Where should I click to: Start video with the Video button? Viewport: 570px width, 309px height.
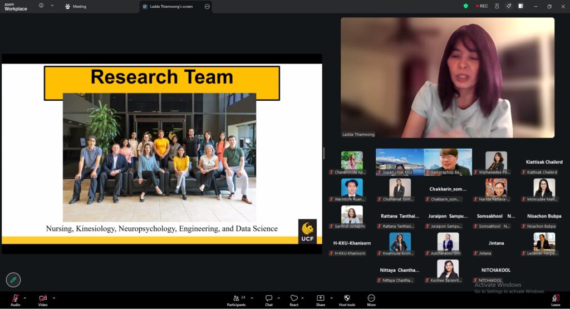tap(43, 298)
